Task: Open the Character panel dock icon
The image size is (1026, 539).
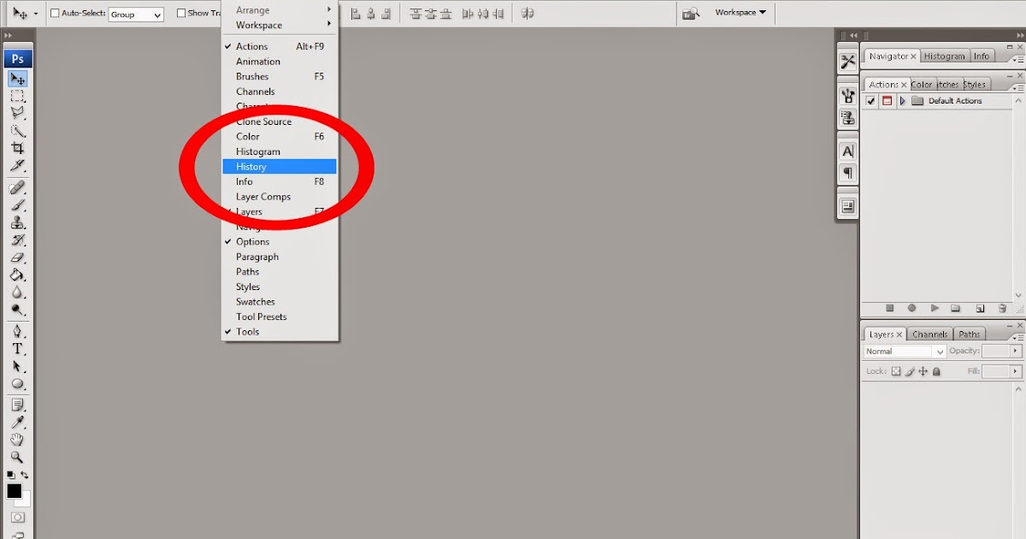Action: pyautogui.click(x=847, y=151)
